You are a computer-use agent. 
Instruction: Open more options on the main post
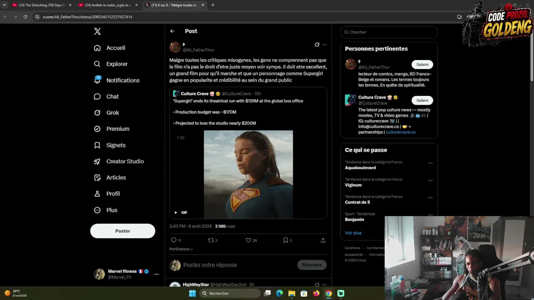point(325,45)
